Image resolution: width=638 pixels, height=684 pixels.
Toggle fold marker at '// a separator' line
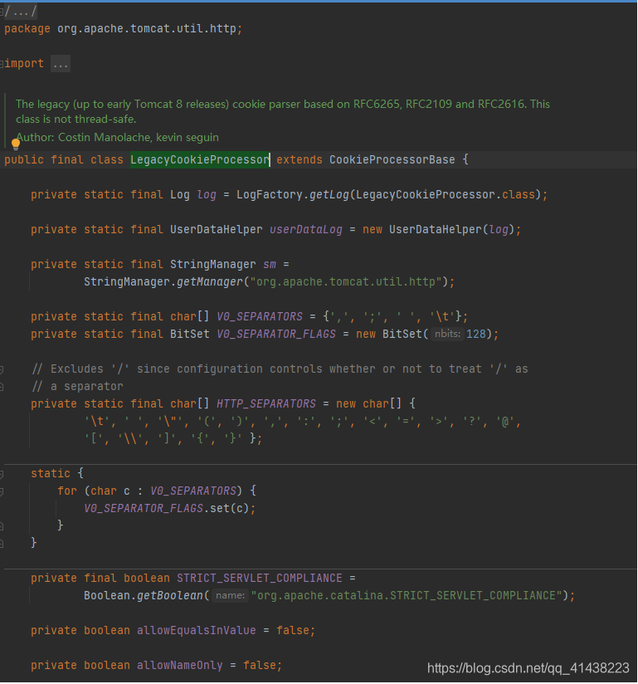coord(2,387)
